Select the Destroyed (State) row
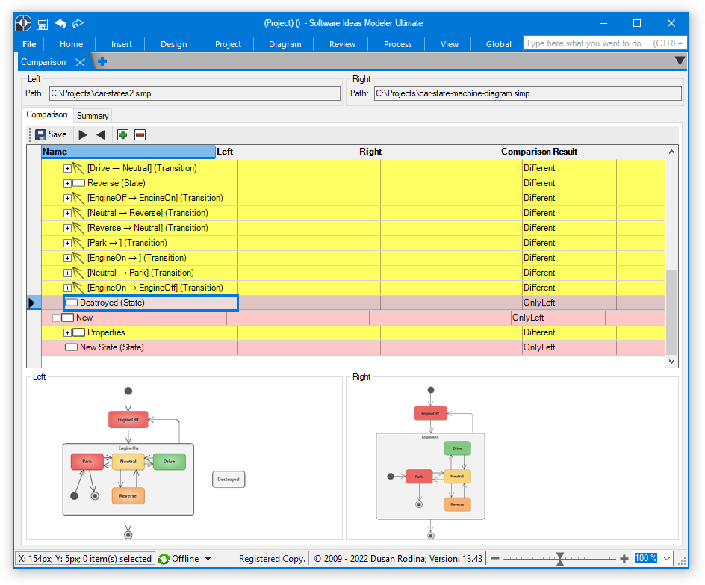705x585 pixels. 353,303
